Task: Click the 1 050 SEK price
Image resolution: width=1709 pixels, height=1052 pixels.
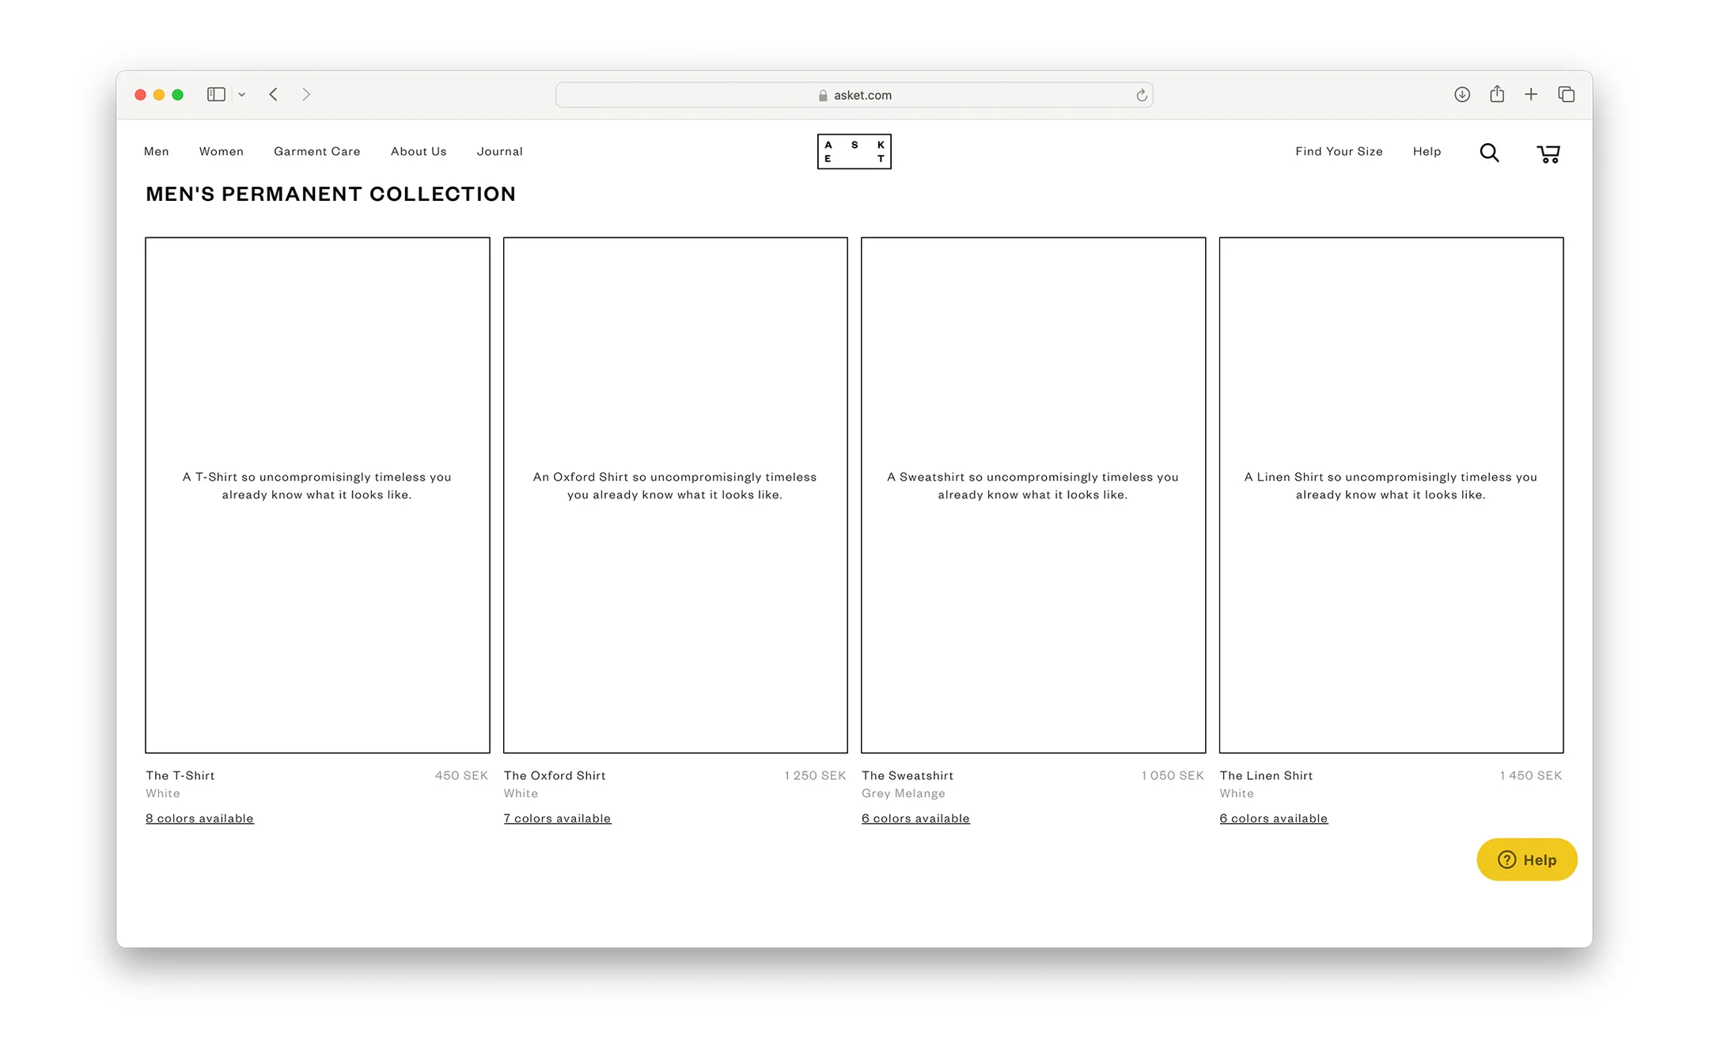Action: coord(1173,775)
